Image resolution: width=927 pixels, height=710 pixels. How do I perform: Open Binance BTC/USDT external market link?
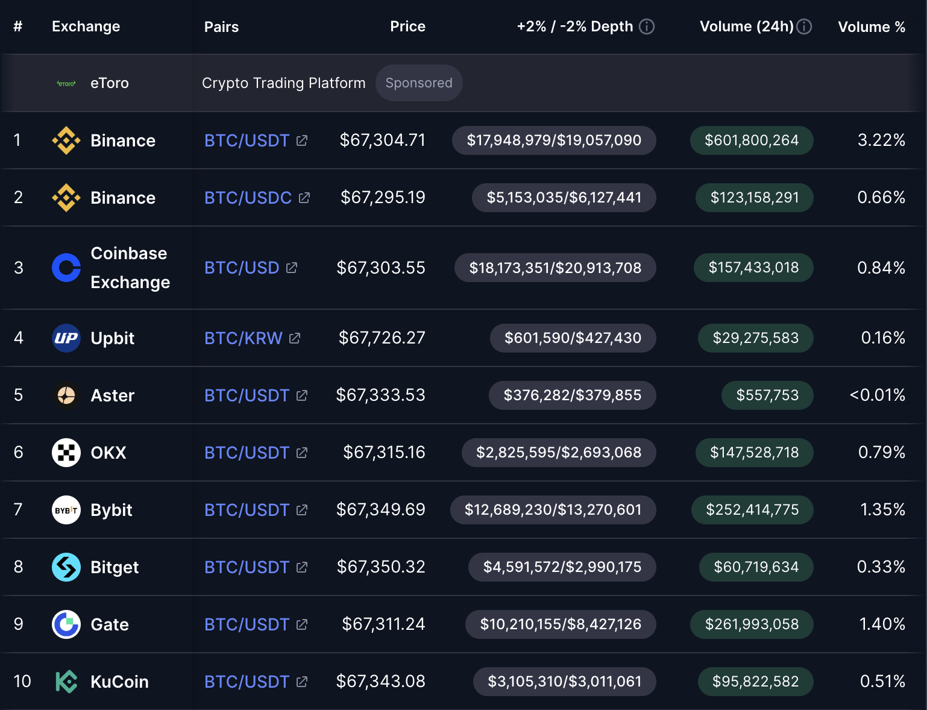click(302, 140)
